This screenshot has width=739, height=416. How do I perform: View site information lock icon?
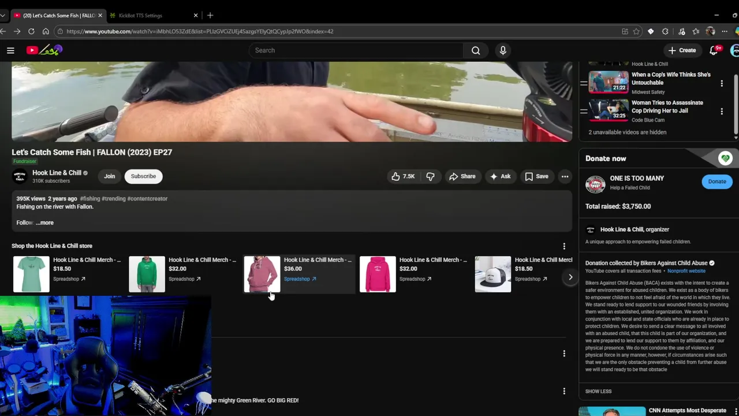(x=60, y=31)
